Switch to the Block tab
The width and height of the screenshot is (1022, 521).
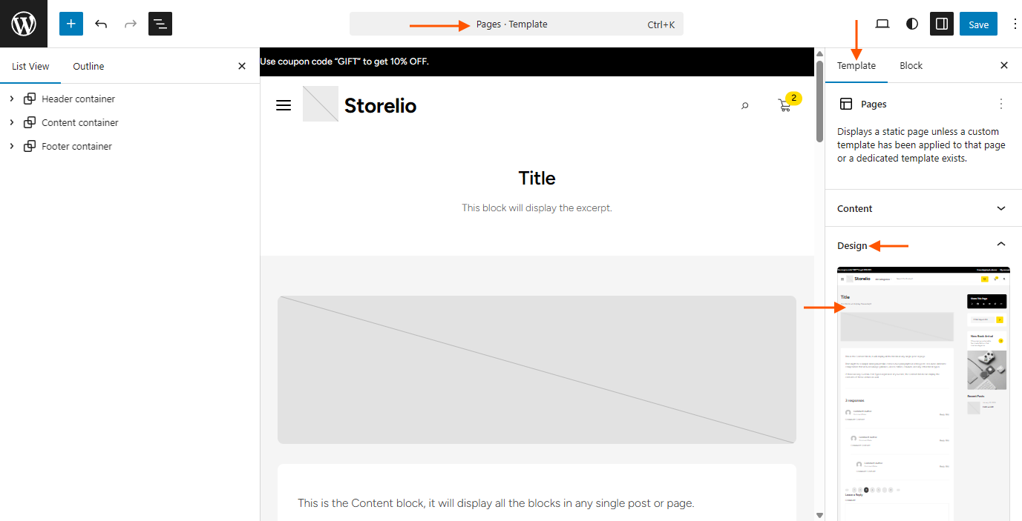(911, 65)
